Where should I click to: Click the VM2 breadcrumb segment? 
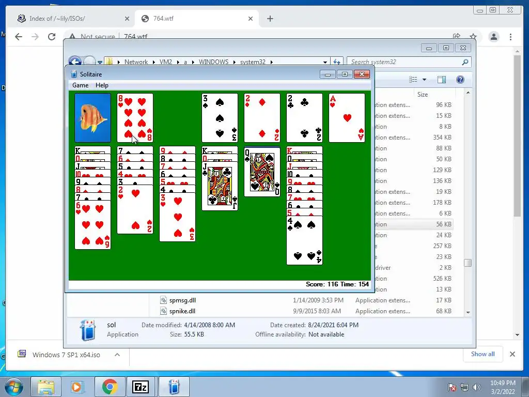click(166, 62)
